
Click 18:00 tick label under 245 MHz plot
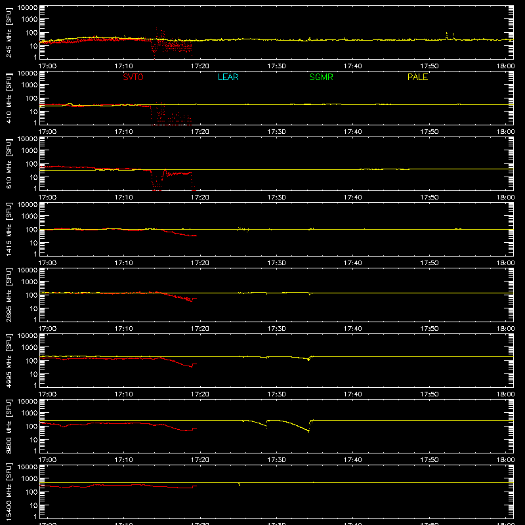pos(505,66)
